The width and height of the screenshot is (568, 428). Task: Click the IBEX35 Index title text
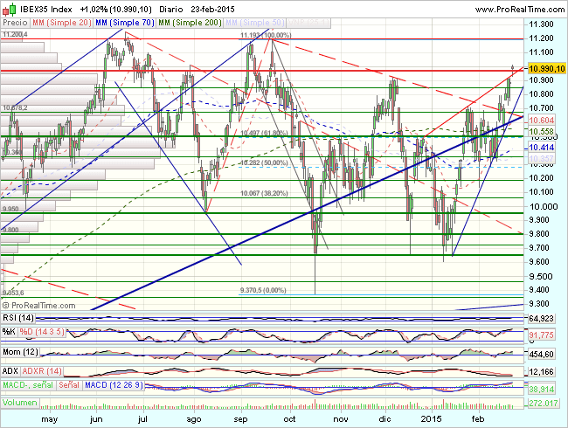46,10
